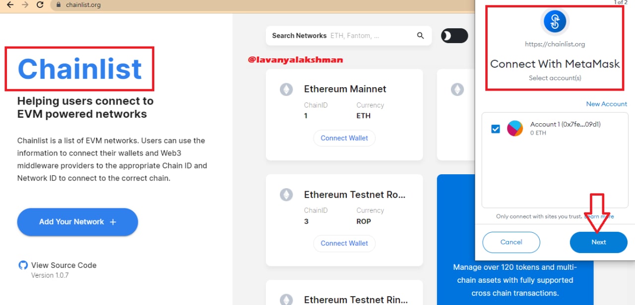635x305 pixels.
Task: Connect Wallet for Ethereum Testnet Ropsten
Action: coord(344,243)
